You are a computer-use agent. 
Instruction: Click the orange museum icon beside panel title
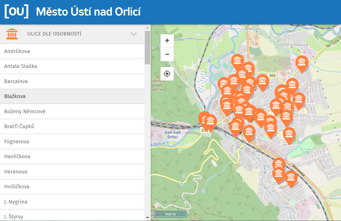coord(11,33)
